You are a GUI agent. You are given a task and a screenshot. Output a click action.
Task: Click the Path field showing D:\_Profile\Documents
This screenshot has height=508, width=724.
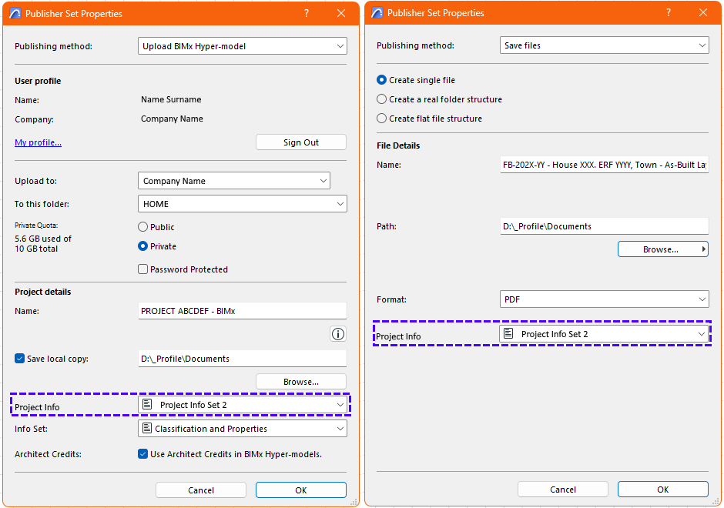pos(604,226)
